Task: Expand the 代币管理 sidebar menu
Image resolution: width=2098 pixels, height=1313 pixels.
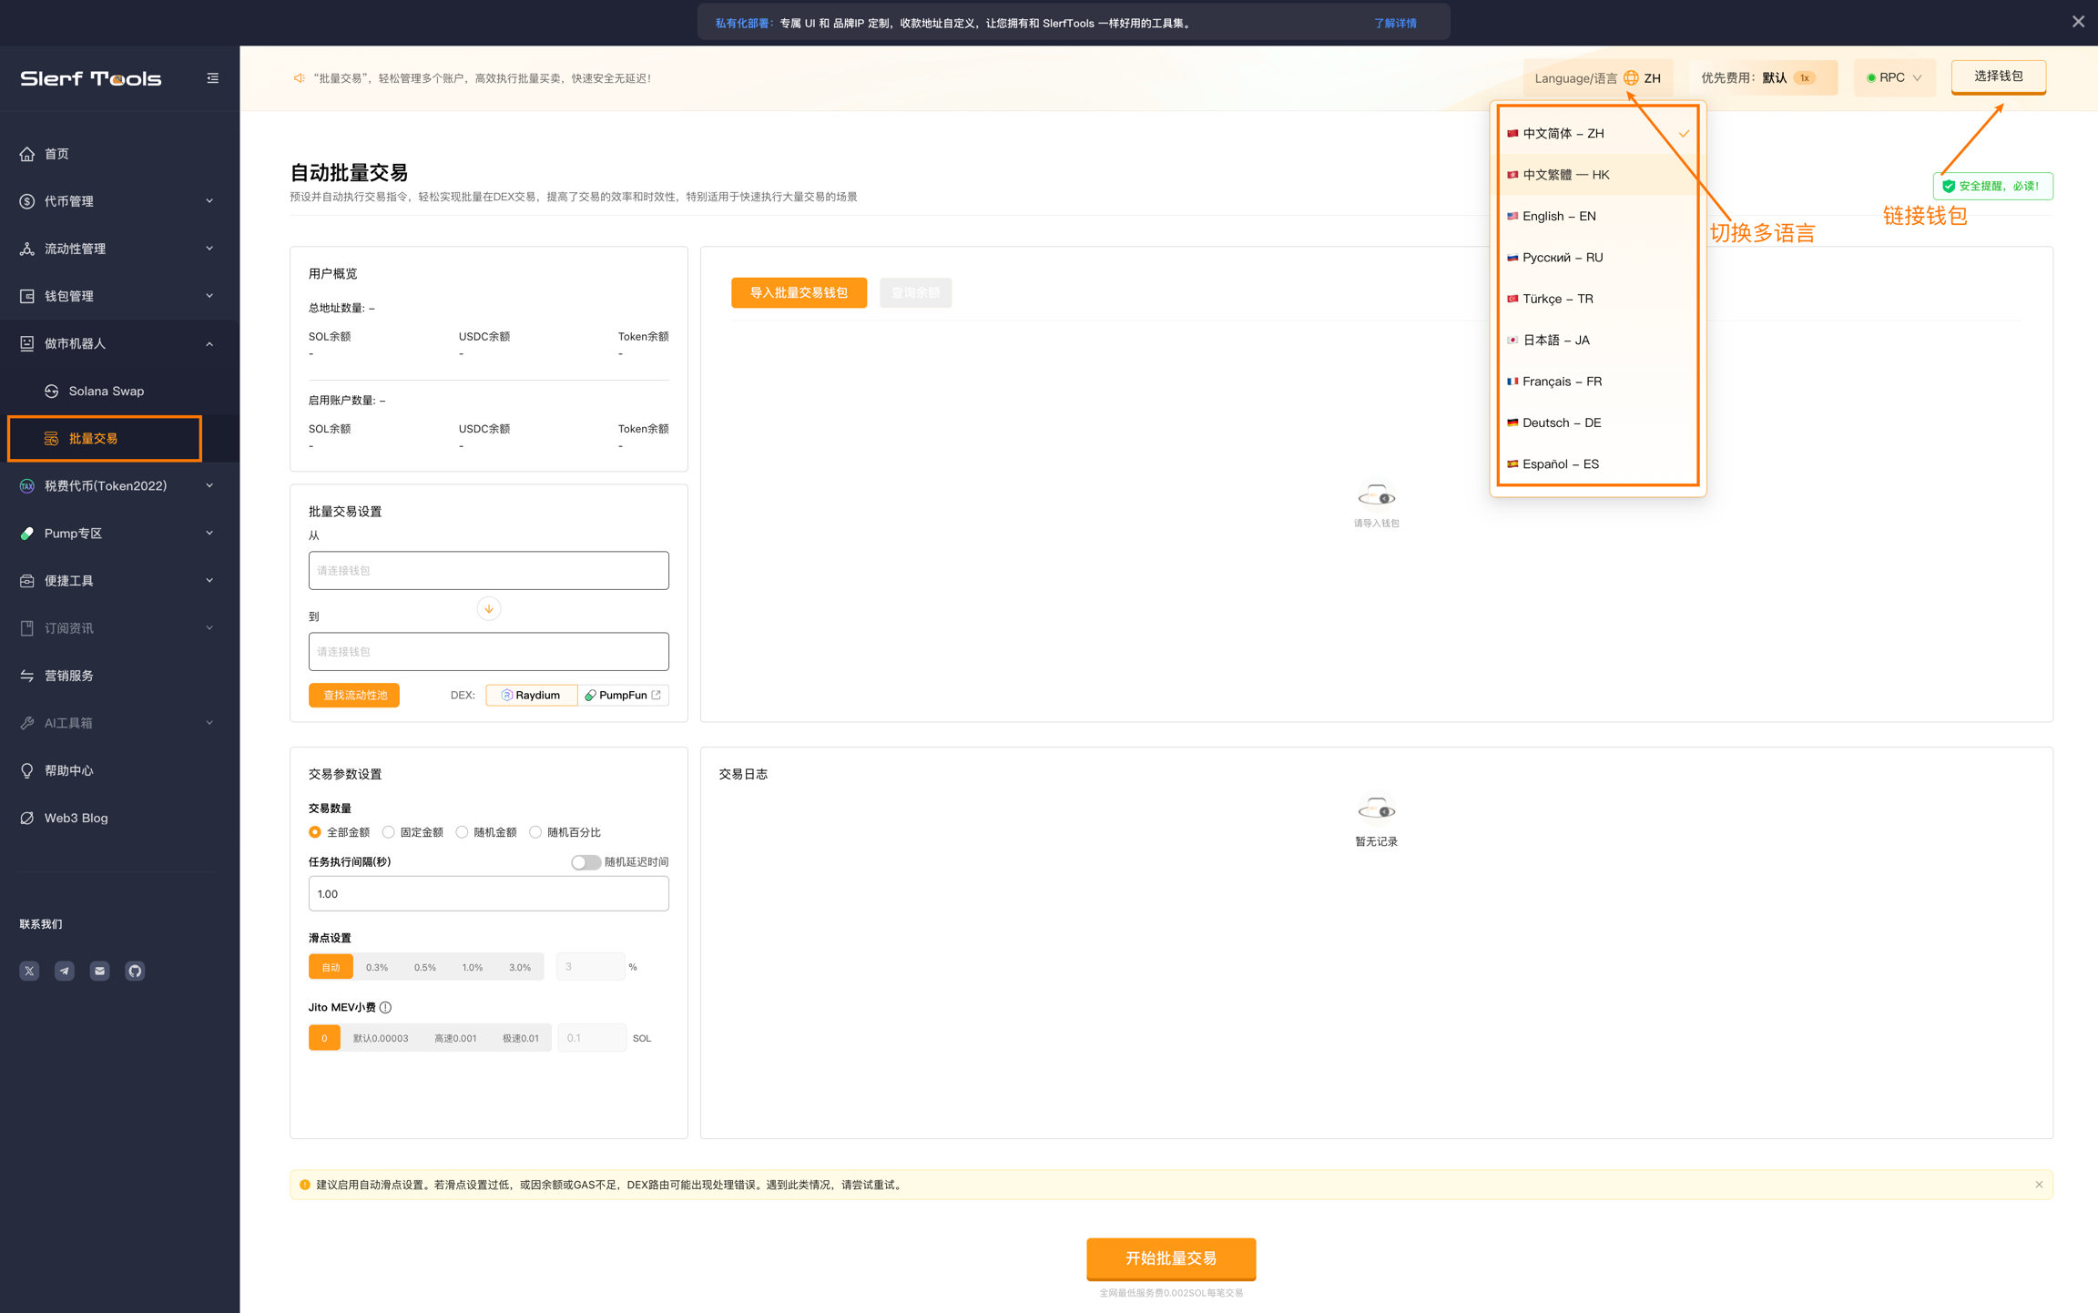Action: 118,201
